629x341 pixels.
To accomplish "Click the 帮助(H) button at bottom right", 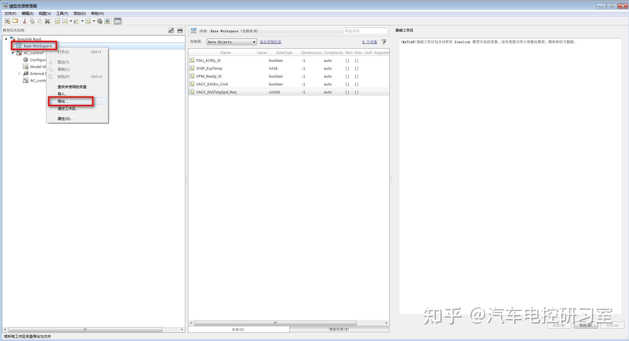I will [x=586, y=325].
